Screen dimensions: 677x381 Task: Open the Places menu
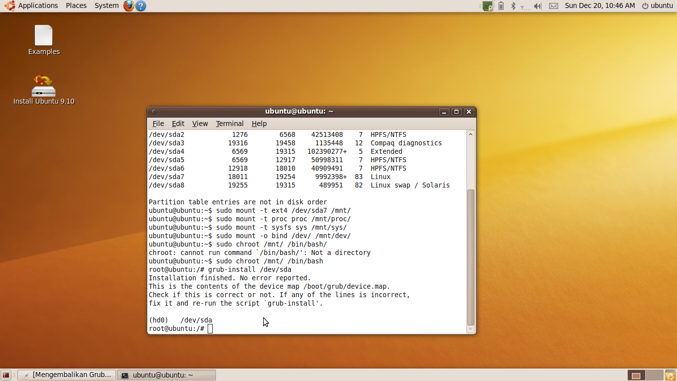(x=76, y=5)
